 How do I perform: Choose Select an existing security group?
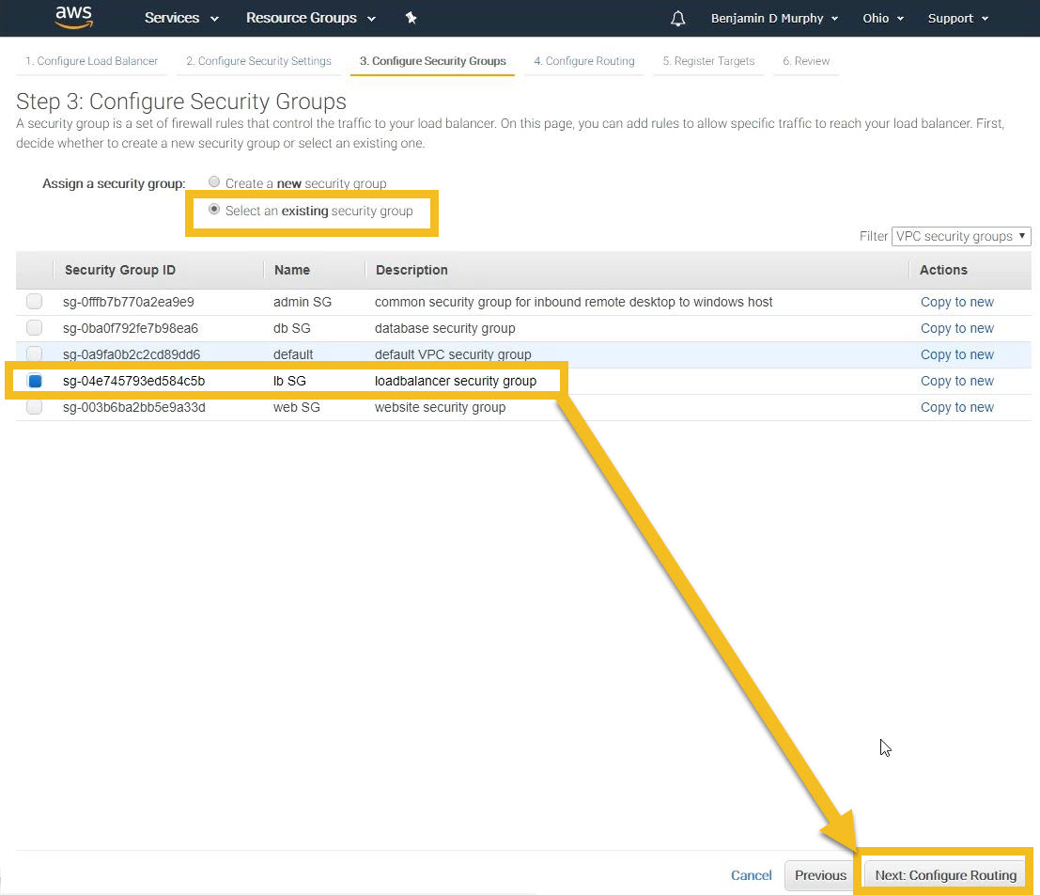click(213, 210)
